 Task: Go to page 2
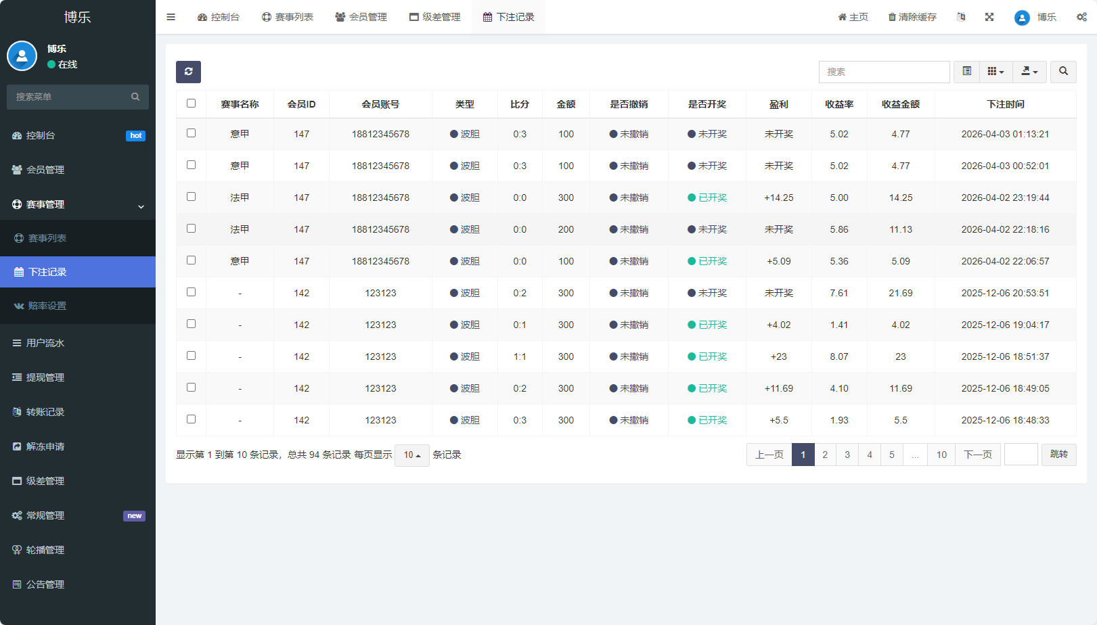pos(825,455)
